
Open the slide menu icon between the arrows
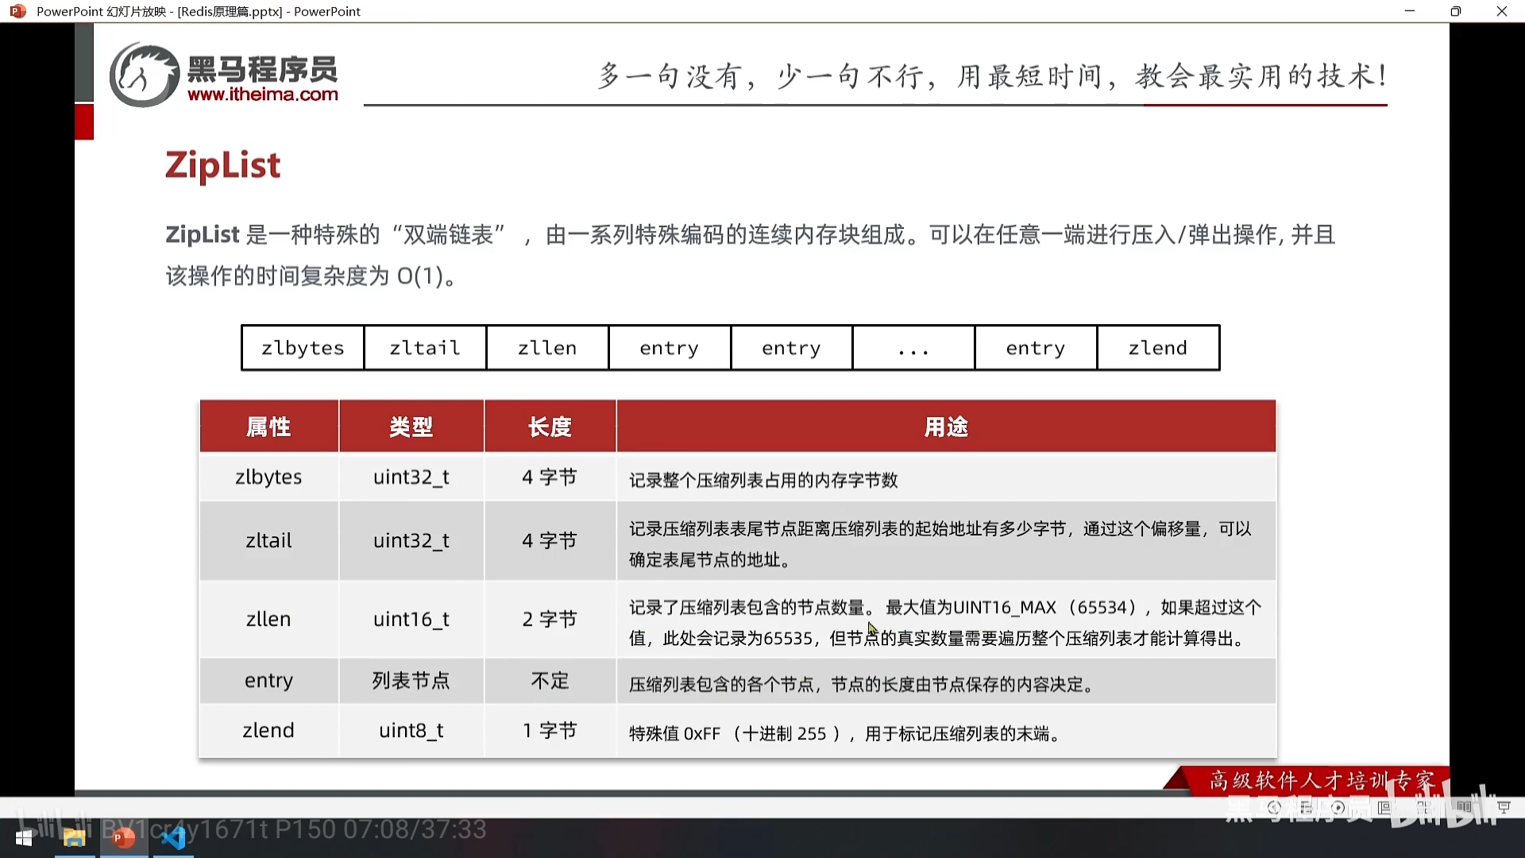click(x=1307, y=808)
